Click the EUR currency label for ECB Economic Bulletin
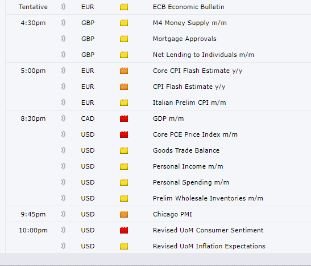 click(x=88, y=7)
